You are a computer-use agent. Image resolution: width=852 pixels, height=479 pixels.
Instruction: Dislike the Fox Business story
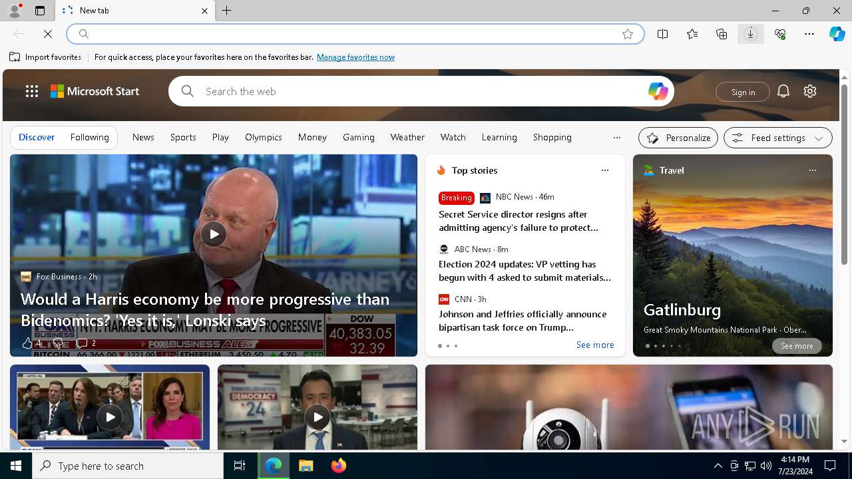click(x=58, y=343)
